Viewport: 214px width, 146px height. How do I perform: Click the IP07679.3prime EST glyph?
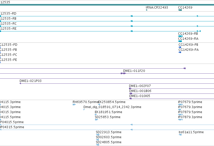pyautogui.click(x=180, y=110)
